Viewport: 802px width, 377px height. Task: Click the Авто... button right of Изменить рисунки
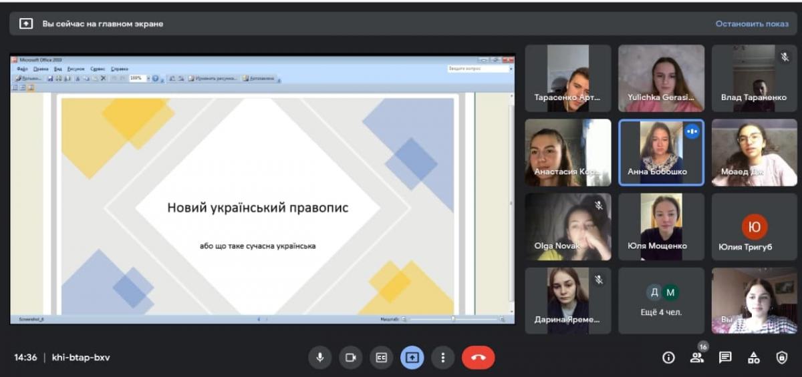coord(259,78)
